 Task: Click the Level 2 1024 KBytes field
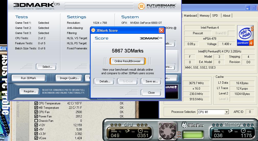click(x=242, y=94)
